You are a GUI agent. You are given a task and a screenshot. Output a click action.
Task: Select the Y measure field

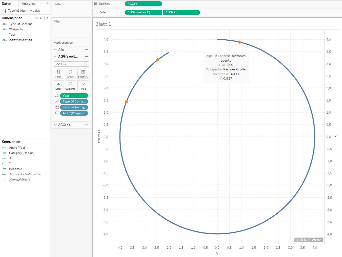[10, 164]
